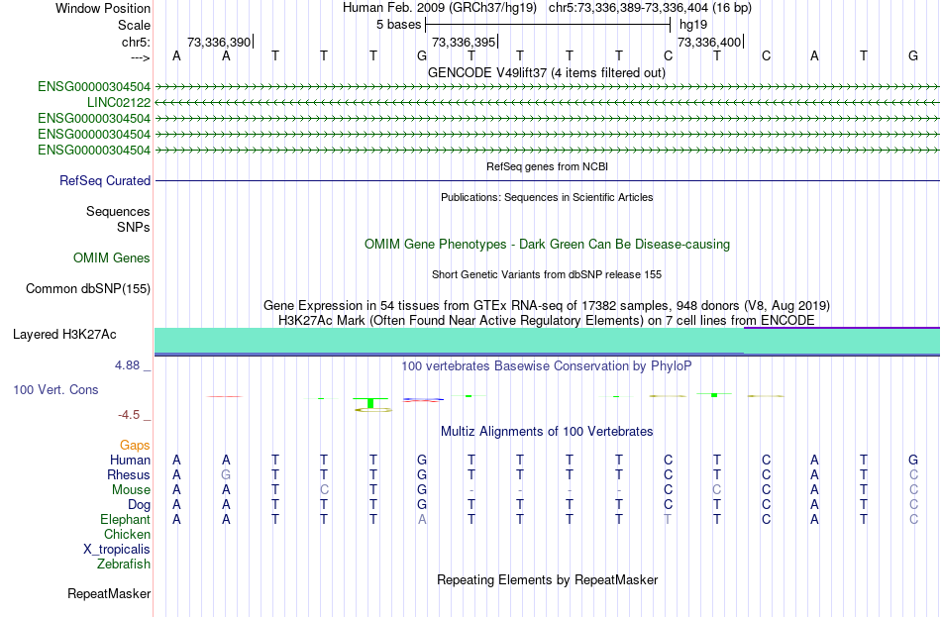Click the tallest green bar in conservation track
Image resolution: width=941 pixels, height=617 pixels.
(371, 403)
